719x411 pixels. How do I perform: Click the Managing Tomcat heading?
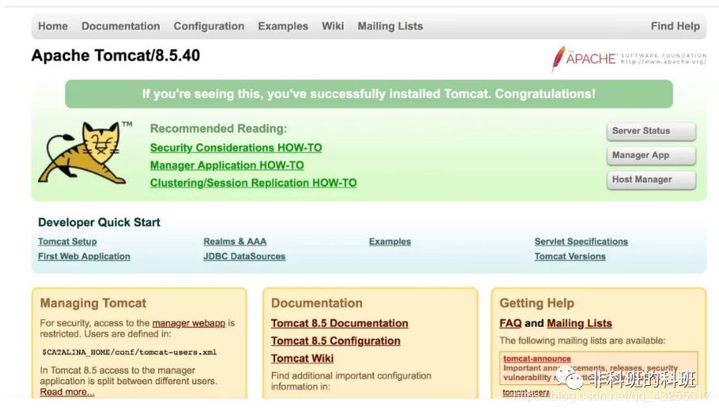point(93,303)
